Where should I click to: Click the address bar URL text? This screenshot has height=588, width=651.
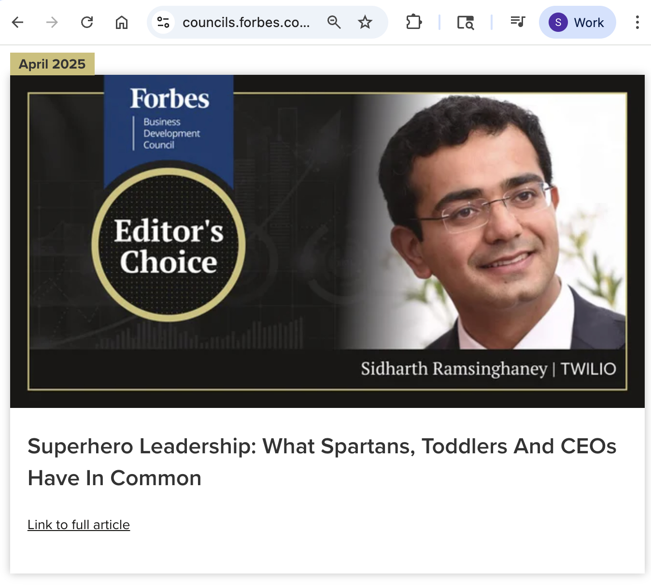pyautogui.click(x=246, y=22)
